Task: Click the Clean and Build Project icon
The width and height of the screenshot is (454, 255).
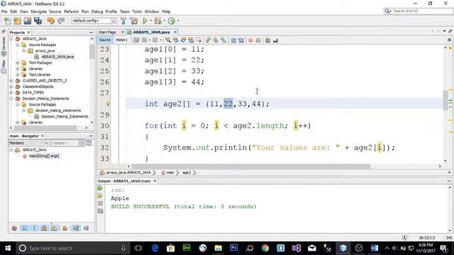Action: click(134, 21)
